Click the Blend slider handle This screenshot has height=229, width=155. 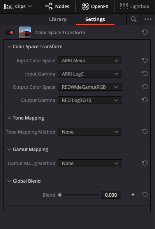(60, 195)
